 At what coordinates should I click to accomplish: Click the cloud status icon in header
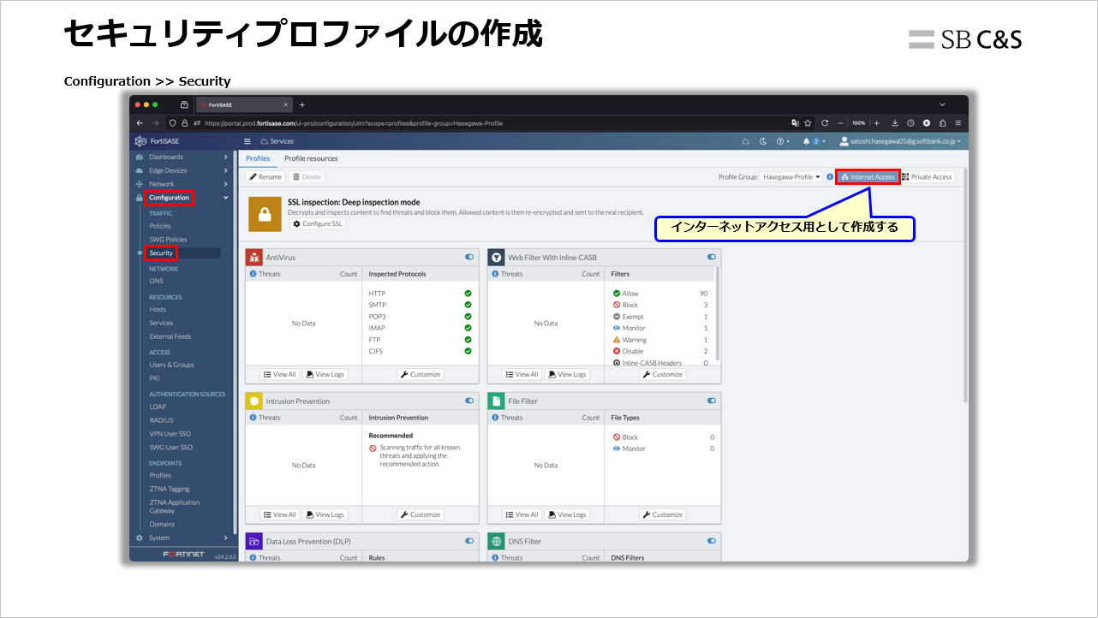click(x=745, y=141)
